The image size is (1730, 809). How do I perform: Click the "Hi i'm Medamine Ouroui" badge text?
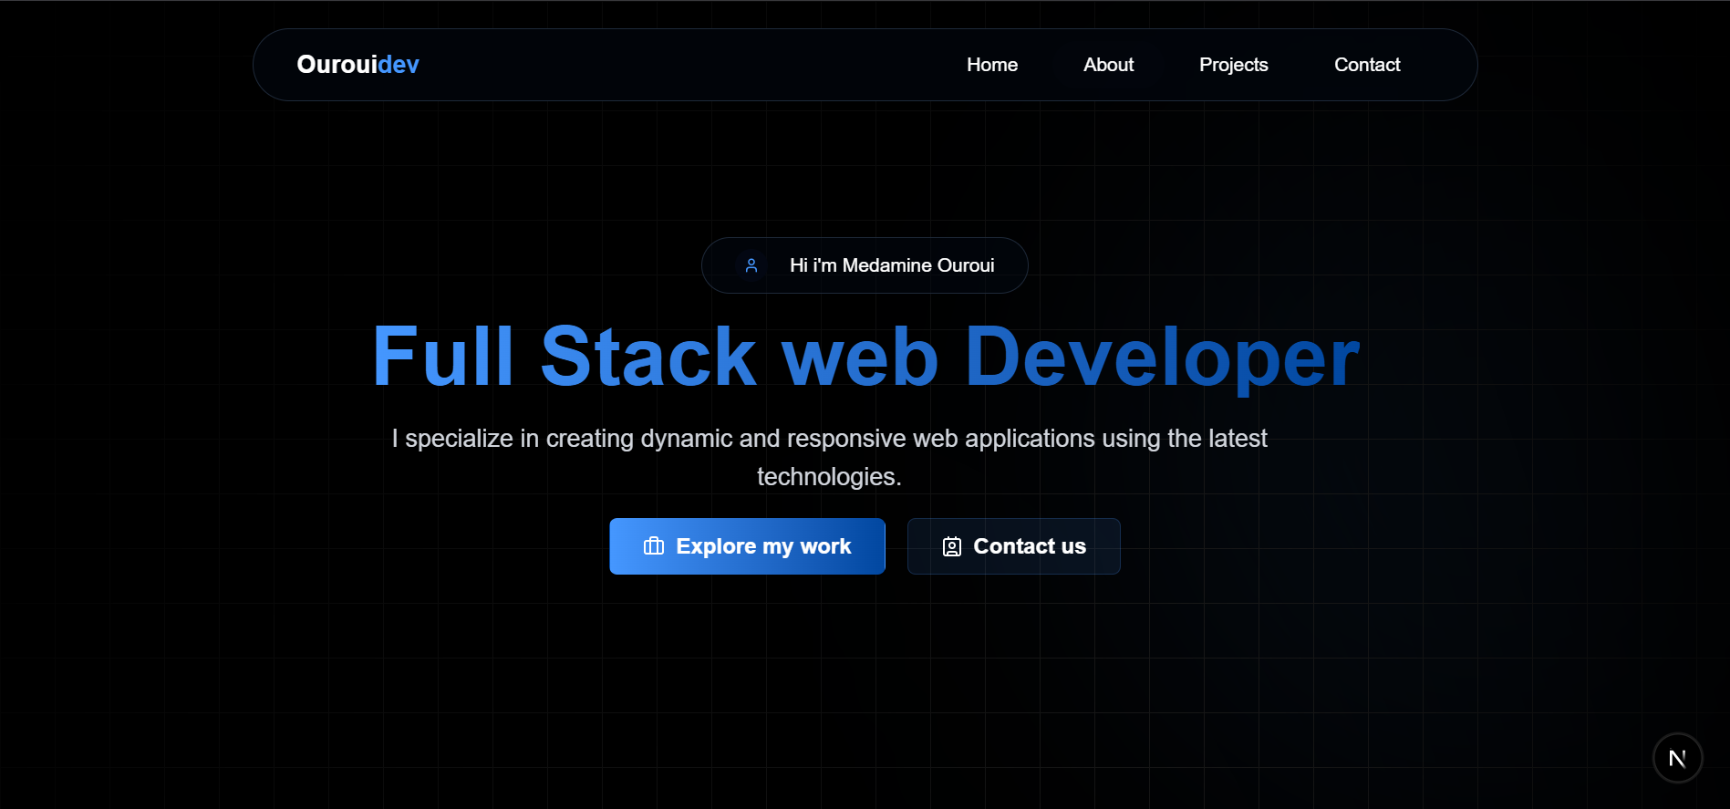[x=891, y=265]
